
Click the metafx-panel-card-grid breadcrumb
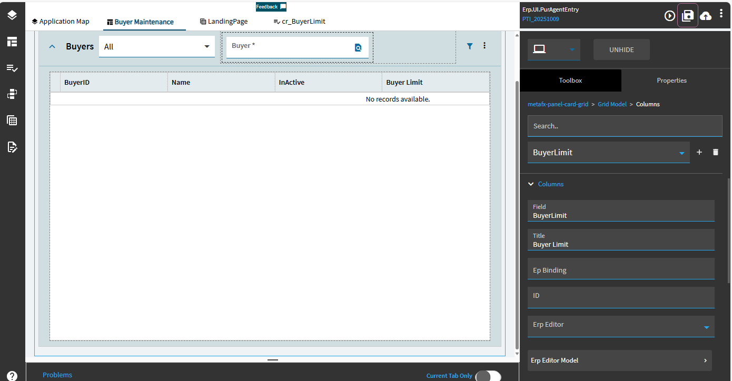[558, 104]
